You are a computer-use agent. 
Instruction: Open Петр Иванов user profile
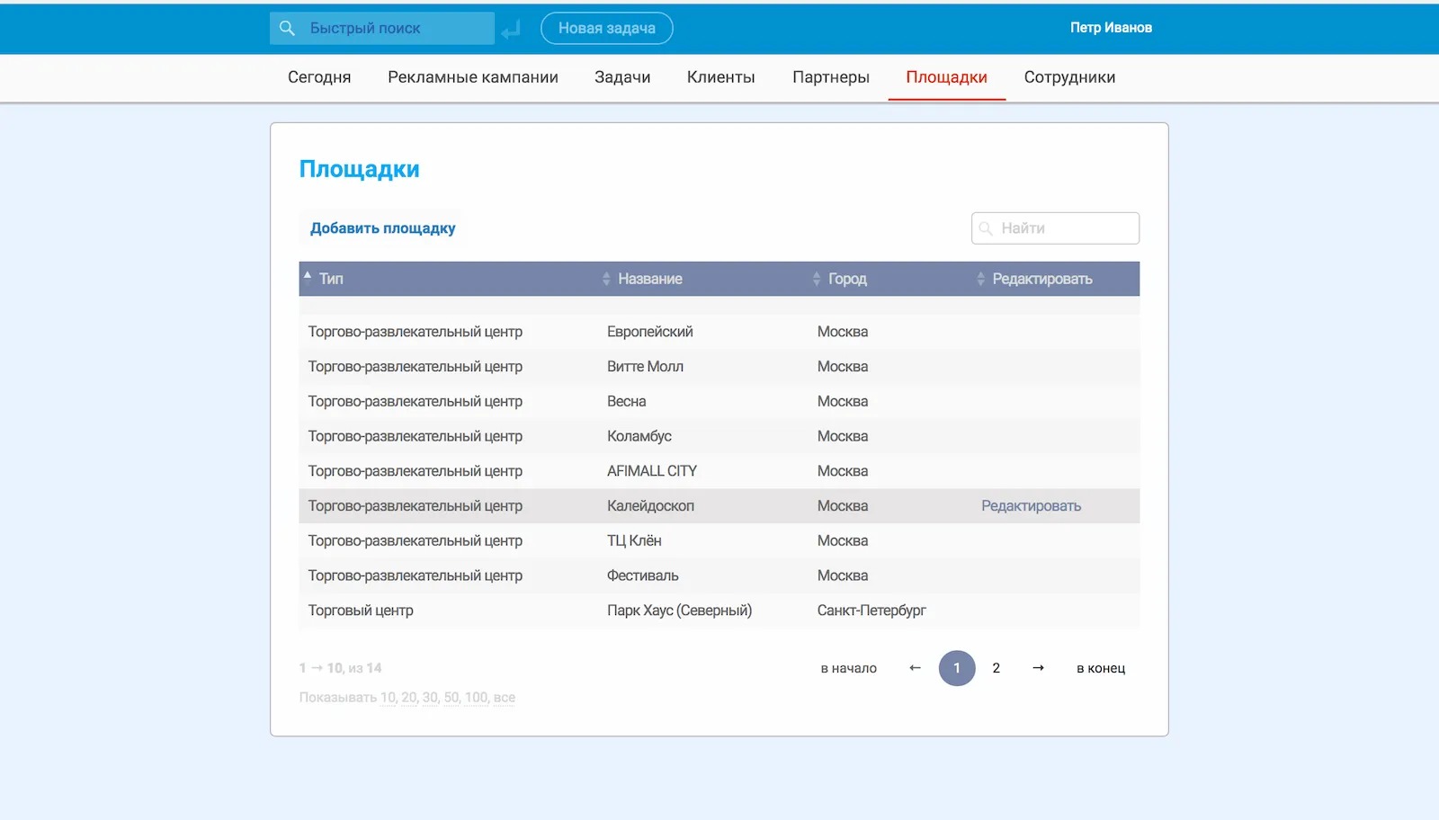click(1111, 28)
